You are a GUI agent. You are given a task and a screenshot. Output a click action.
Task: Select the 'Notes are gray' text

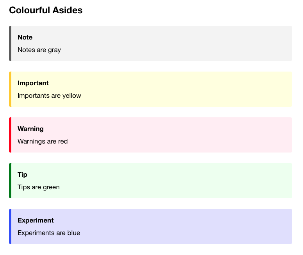(39, 50)
